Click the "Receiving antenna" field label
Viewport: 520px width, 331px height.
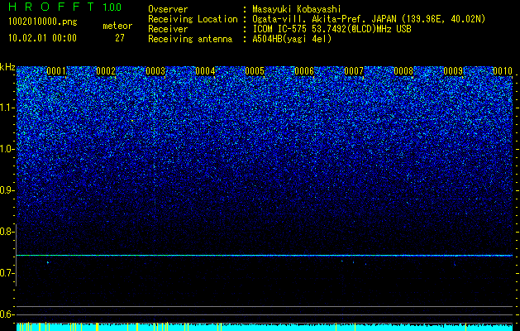(x=190, y=39)
